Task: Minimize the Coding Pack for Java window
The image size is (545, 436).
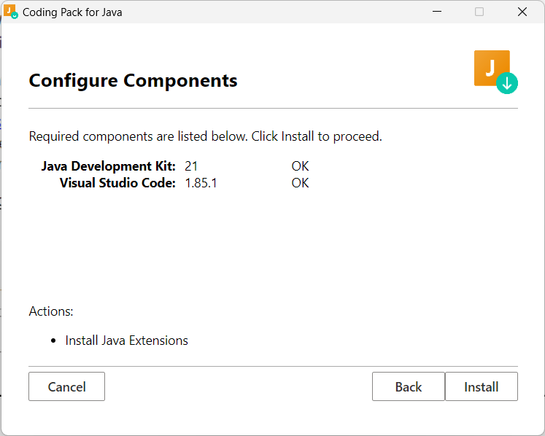Action: pyautogui.click(x=437, y=12)
